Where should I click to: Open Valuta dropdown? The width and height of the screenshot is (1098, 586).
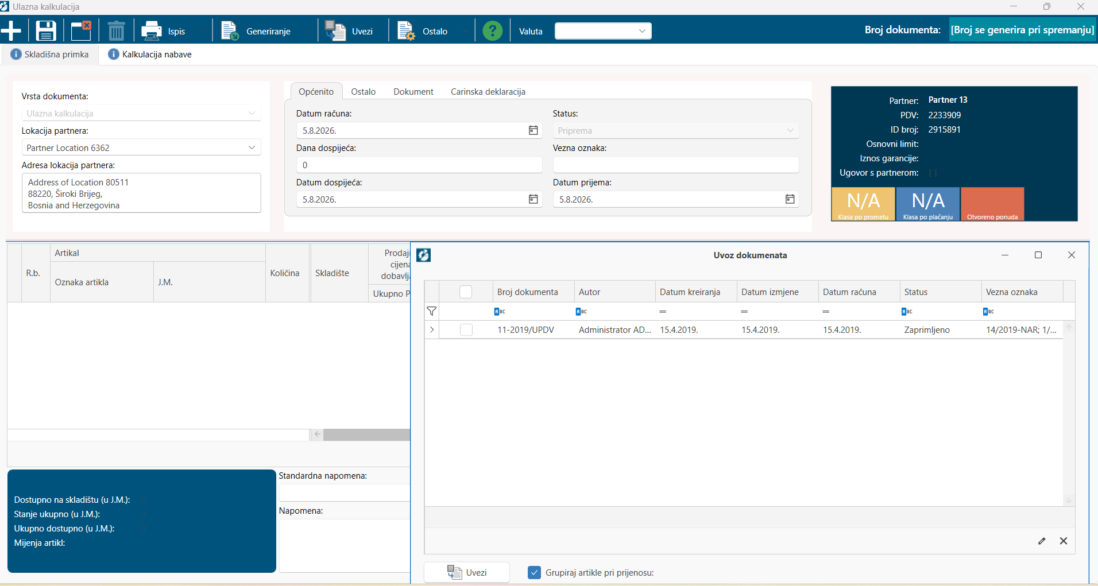click(642, 31)
